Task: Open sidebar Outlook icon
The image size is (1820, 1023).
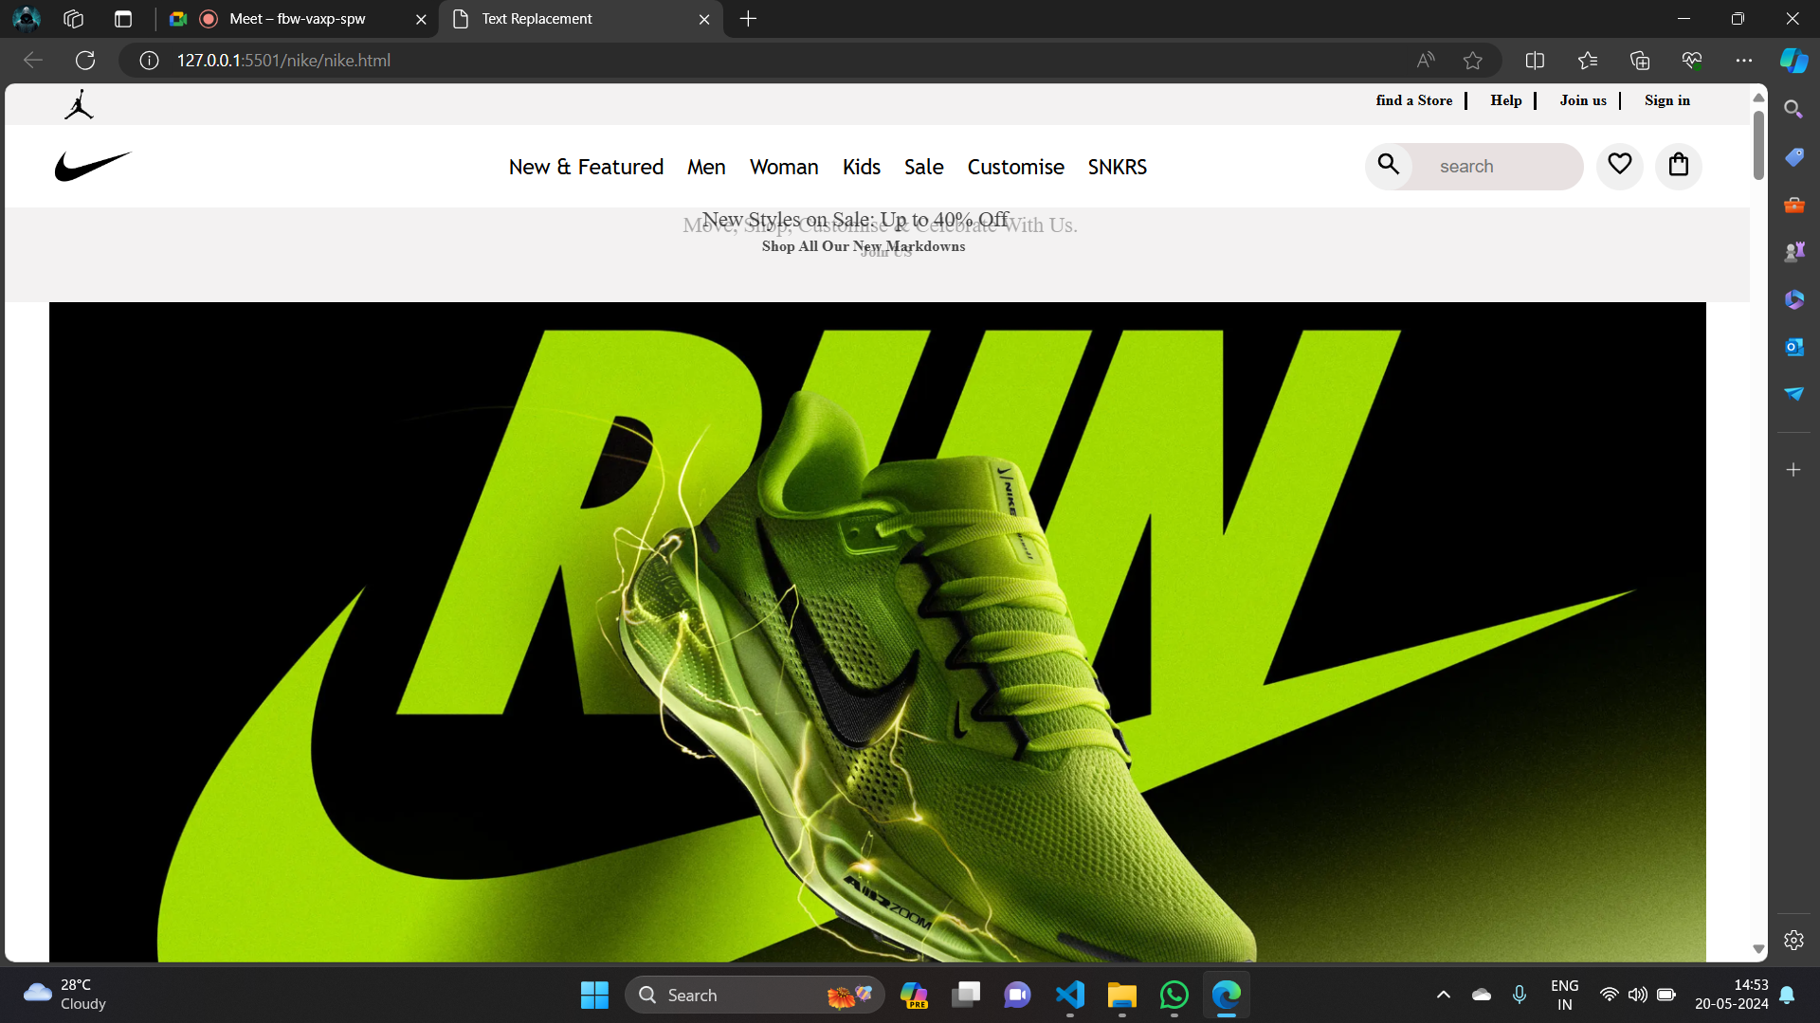Action: tap(1793, 347)
